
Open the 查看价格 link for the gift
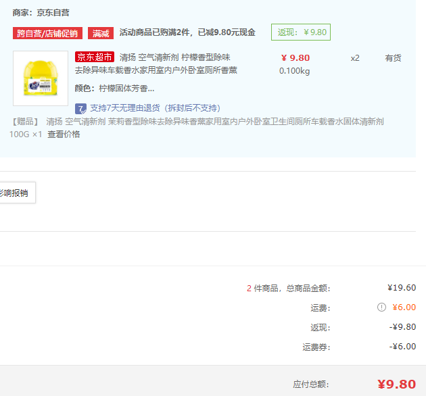click(64, 134)
